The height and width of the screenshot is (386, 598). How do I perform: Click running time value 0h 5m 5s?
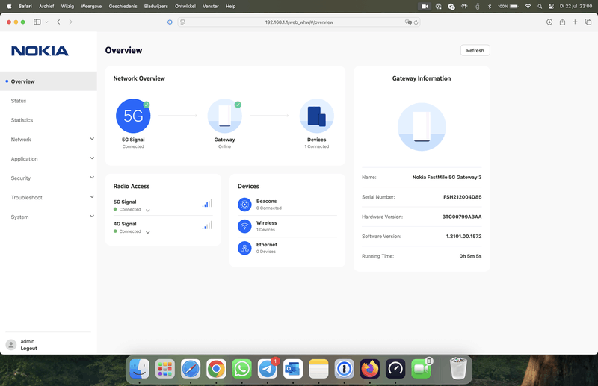pos(470,256)
